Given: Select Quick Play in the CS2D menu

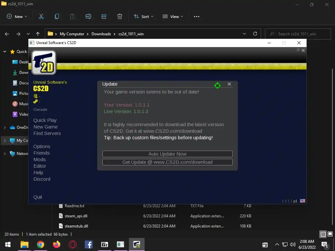Looking at the screenshot, I should [x=45, y=120].
